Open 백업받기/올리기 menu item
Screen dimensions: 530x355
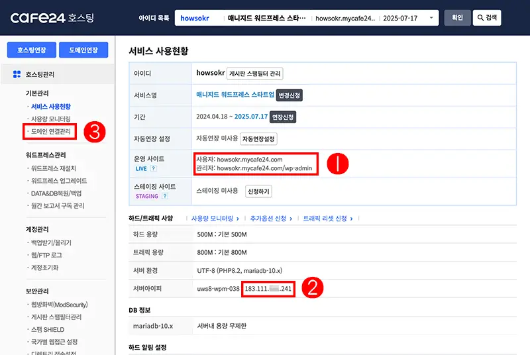(51, 242)
